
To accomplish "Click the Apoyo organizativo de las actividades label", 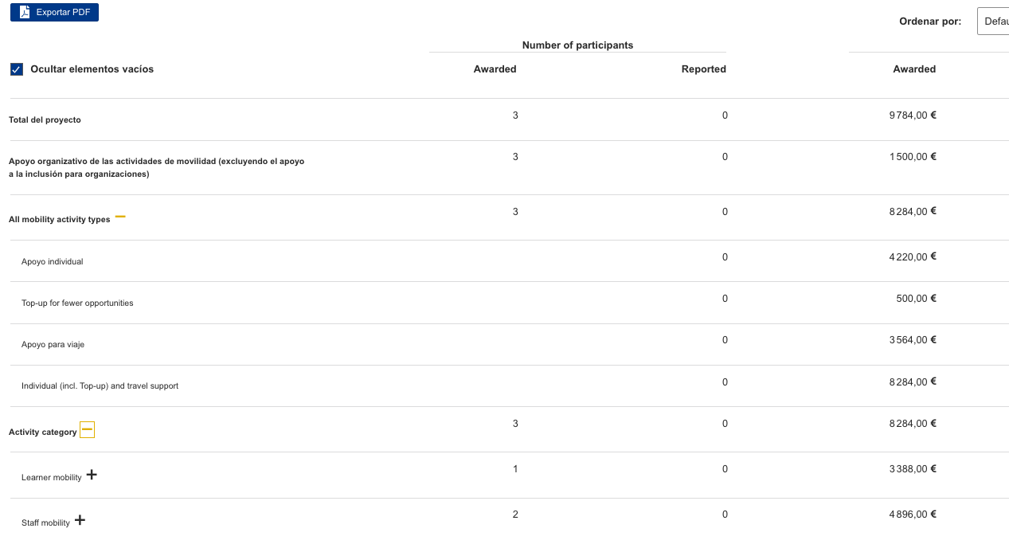I will coord(156,167).
